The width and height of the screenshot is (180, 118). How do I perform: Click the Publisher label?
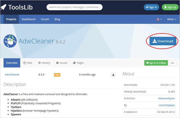[x=129, y=98]
